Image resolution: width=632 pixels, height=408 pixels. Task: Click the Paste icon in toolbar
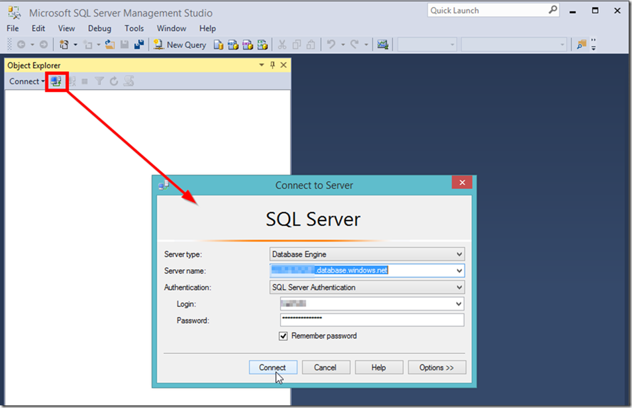tap(311, 45)
